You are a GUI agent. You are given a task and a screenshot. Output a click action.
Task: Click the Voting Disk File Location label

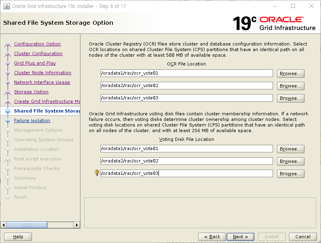coord(187,139)
